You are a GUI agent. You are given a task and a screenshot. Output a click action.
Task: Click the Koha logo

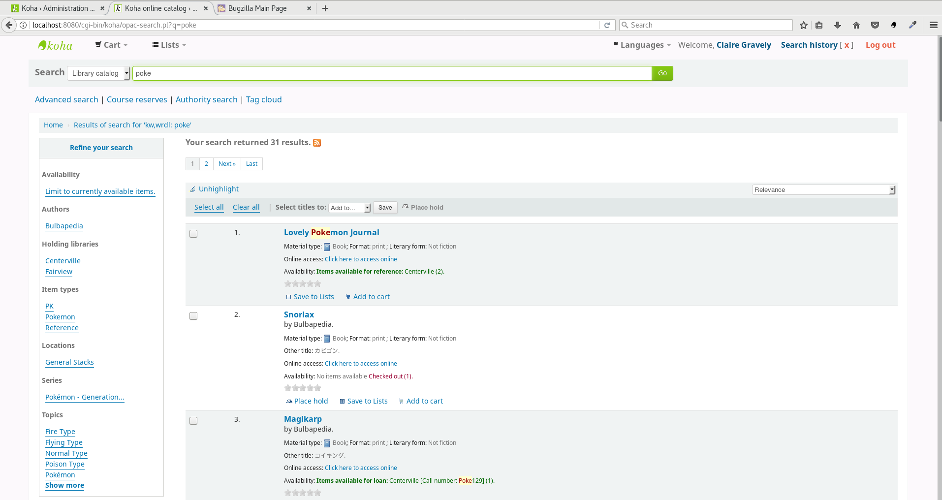pos(56,45)
